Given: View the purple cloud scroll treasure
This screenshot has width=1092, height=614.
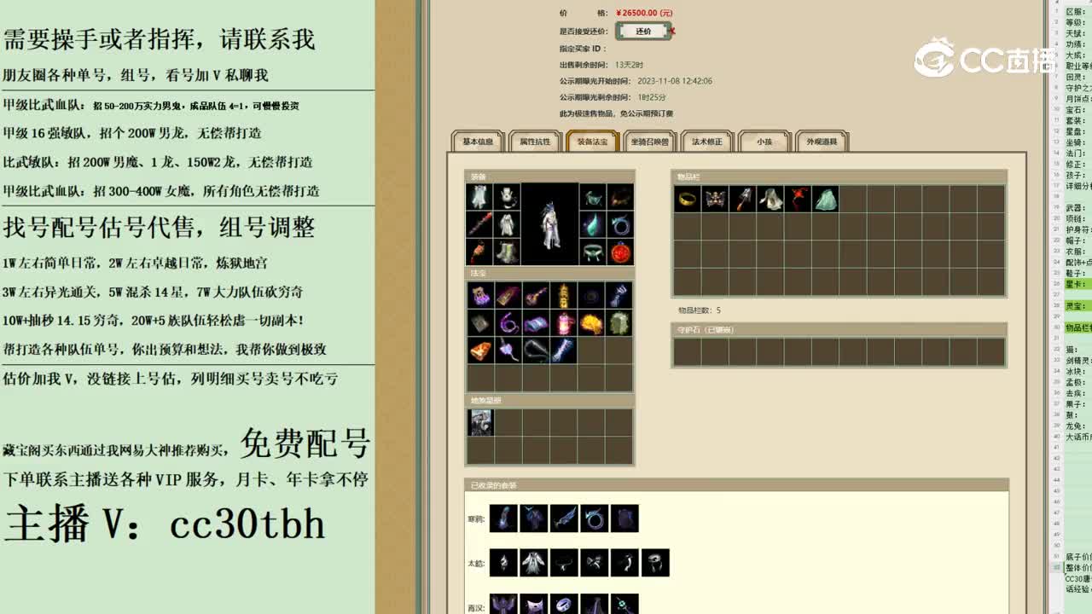Looking at the screenshot, I should pos(536,323).
